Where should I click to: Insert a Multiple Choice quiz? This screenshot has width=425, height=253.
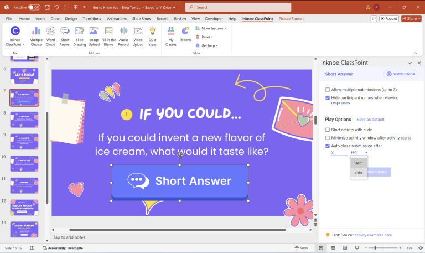coord(36,37)
